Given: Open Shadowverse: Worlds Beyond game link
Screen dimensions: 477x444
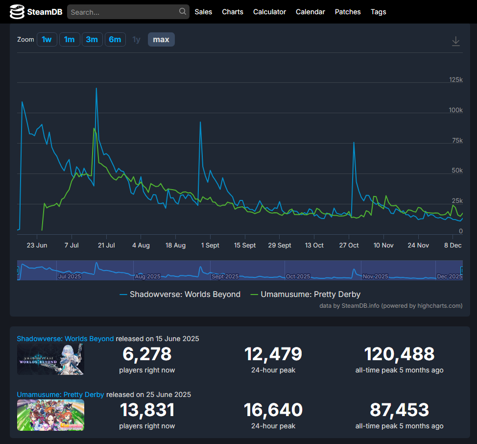Looking at the screenshot, I should coord(66,339).
